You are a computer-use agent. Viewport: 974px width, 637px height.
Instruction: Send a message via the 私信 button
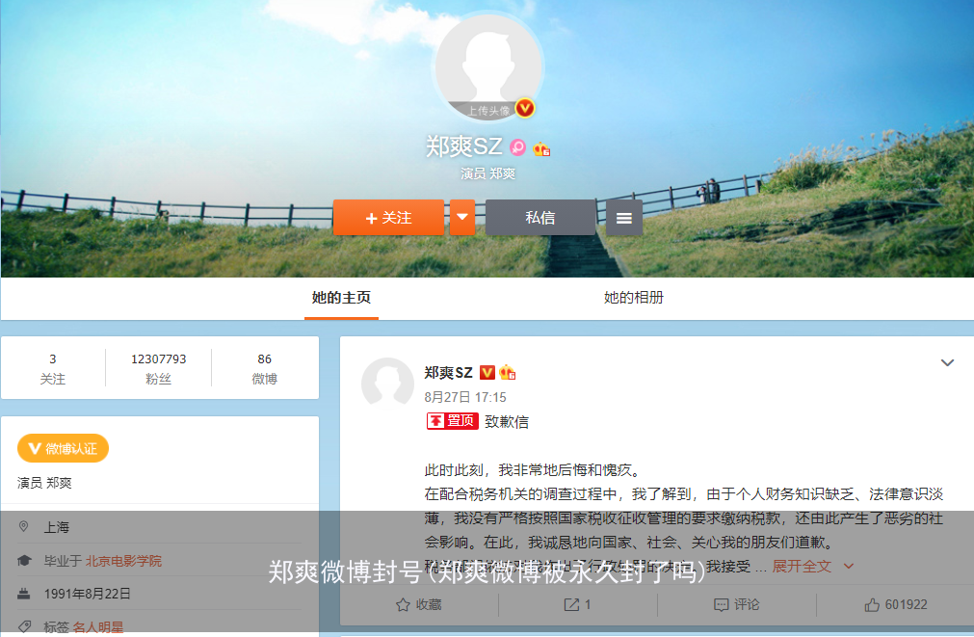(540, 217)
